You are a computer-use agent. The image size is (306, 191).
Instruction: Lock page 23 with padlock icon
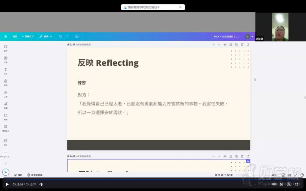click(x=231, y=45)
